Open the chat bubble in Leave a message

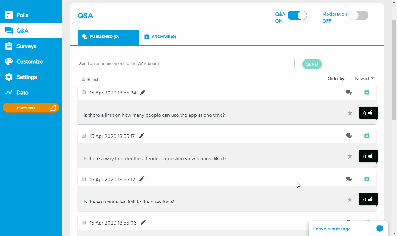click(380, 229)
